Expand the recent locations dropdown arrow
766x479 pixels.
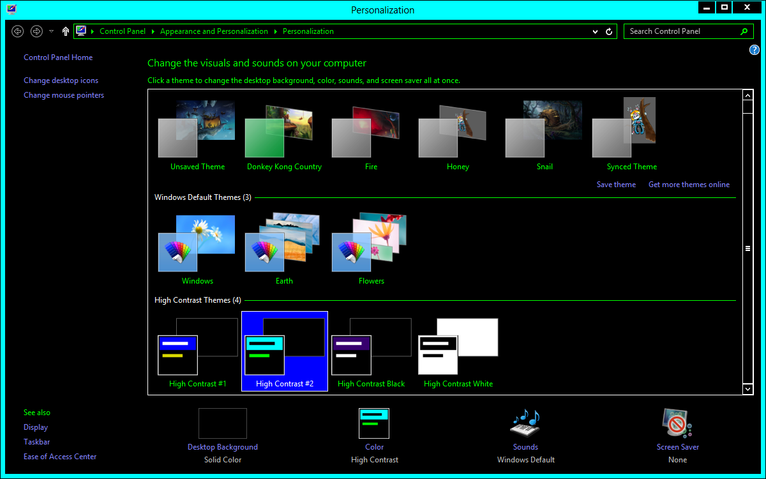[x=51, y=31]
